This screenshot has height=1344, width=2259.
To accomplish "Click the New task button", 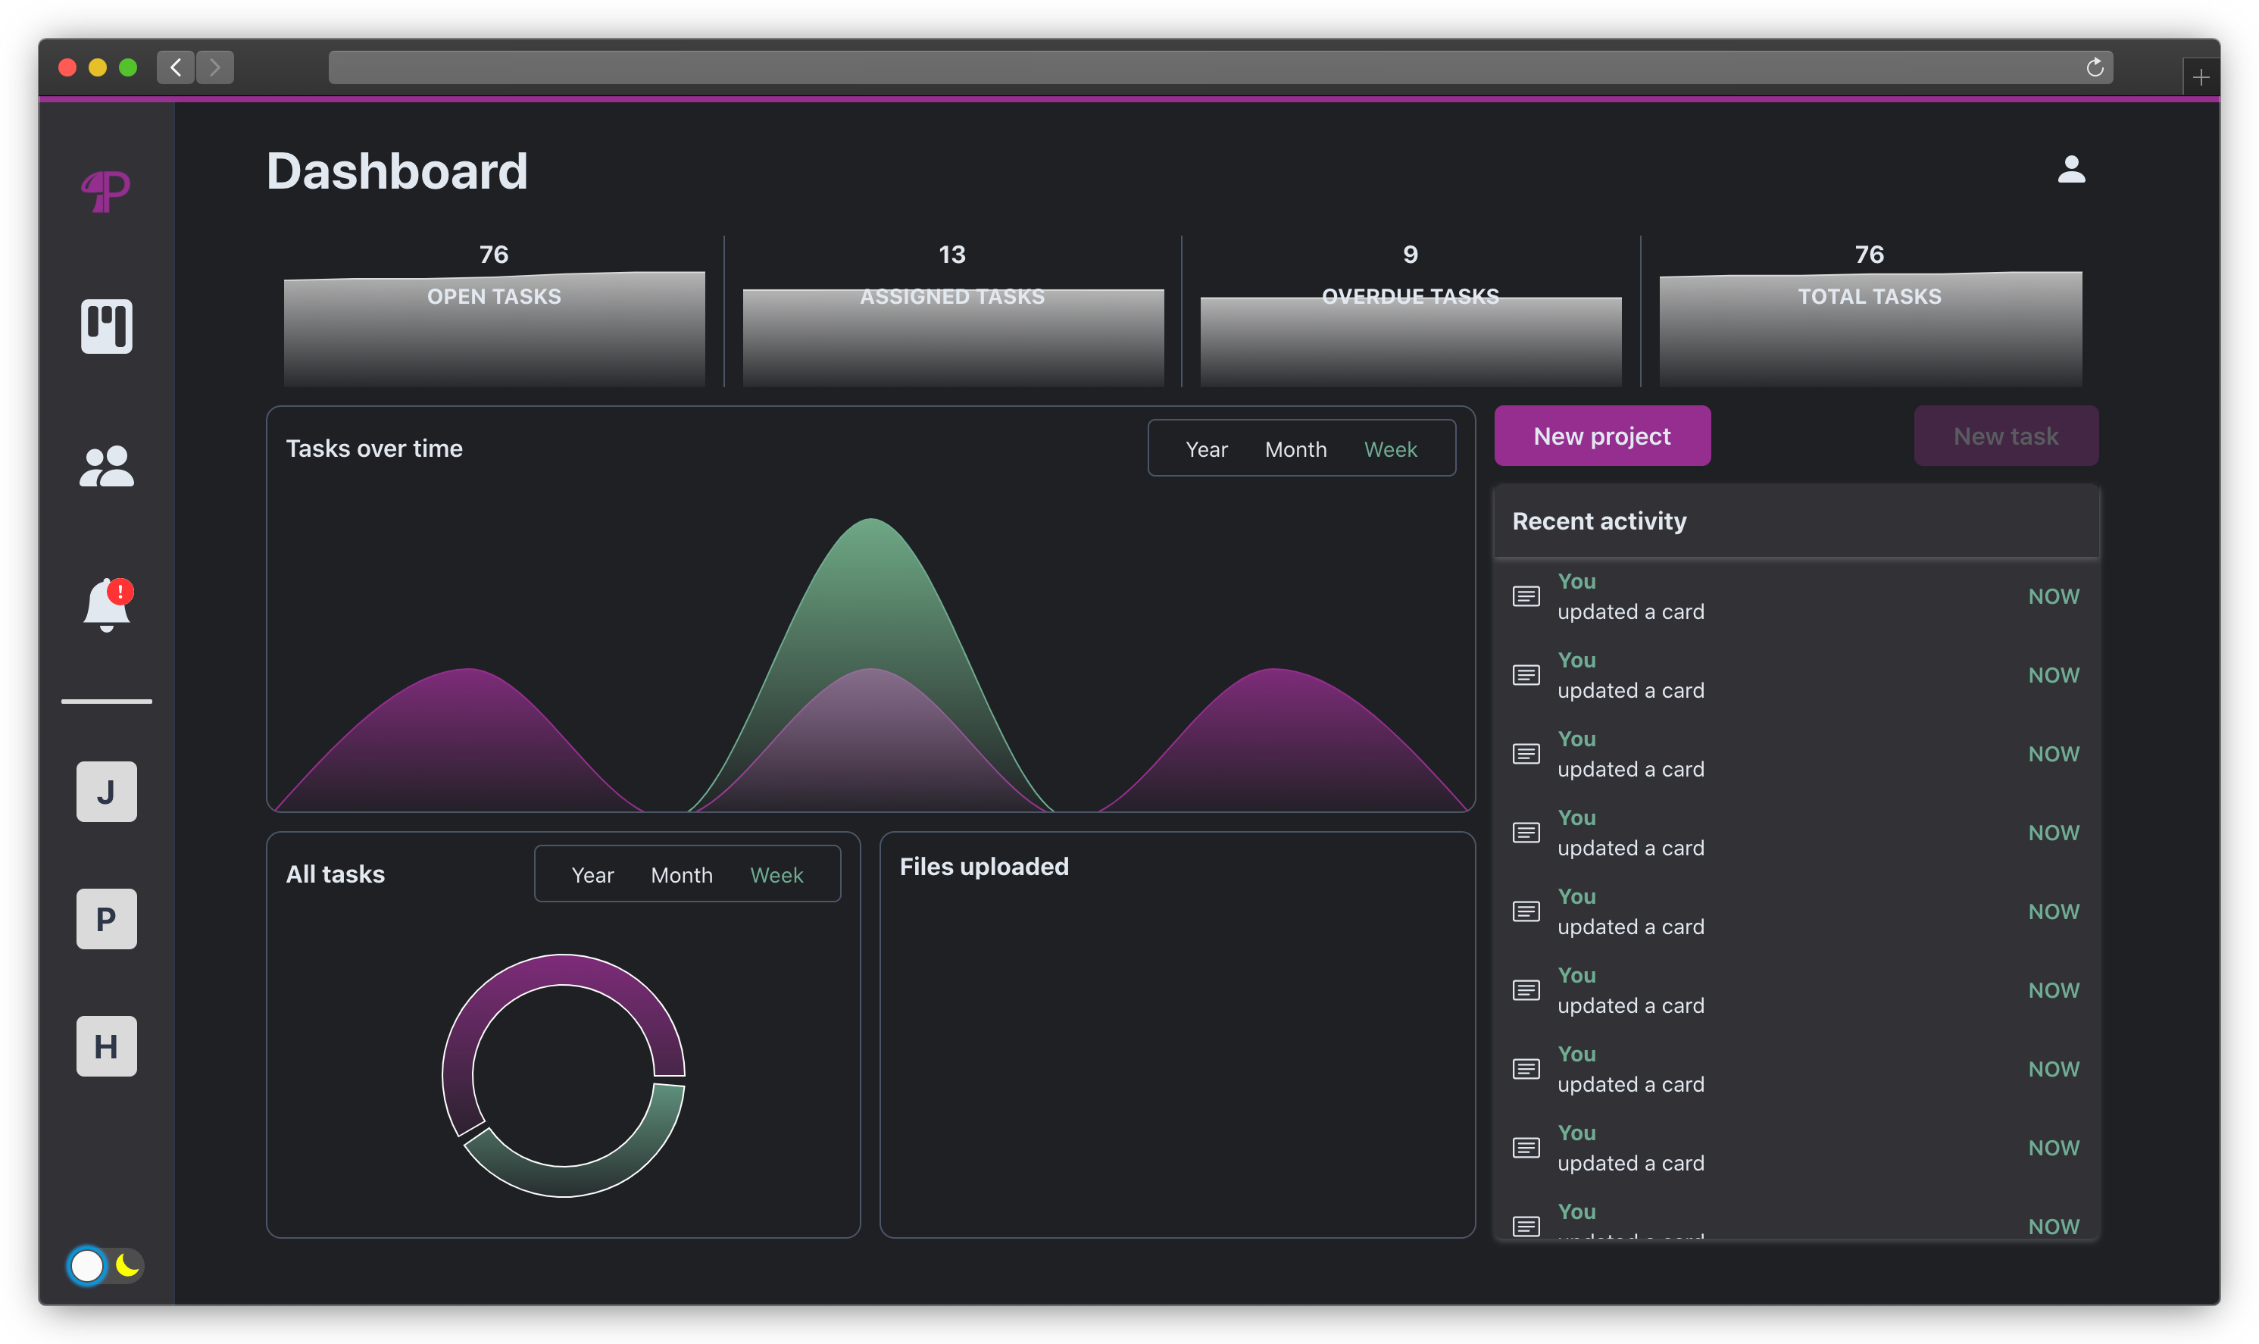I will point(2005,436).
